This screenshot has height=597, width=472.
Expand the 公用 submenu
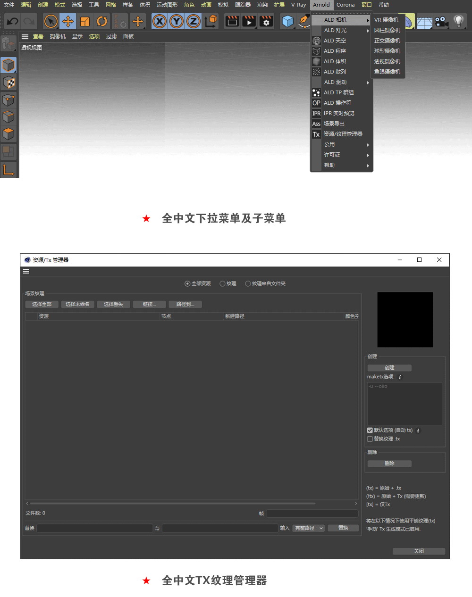(341, 144)
